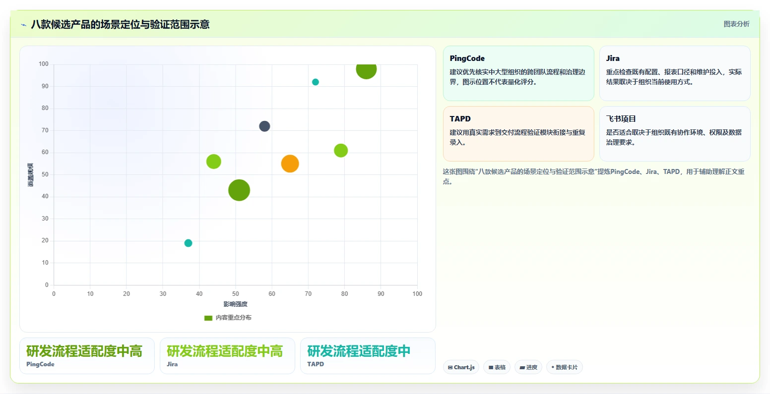This screenshot has width=770, height=394.
Task: Select the large green bubble at top right
Action: tap(366, 69)
